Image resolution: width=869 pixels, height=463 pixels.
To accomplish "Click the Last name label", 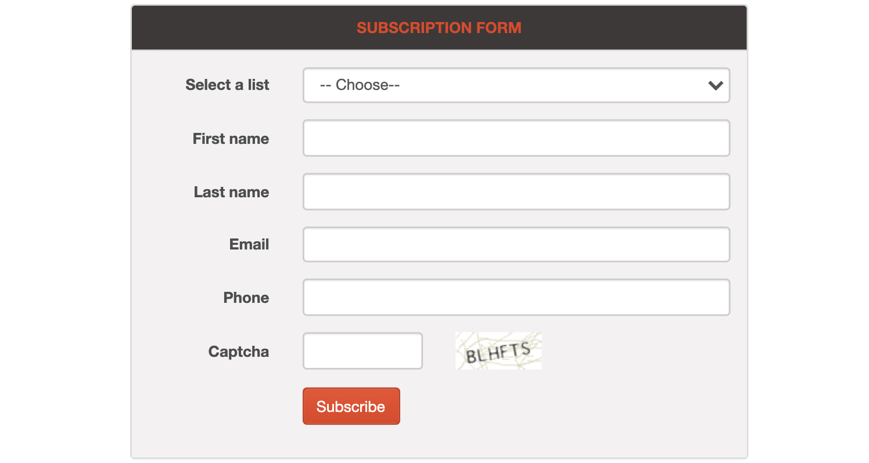I will tap(231, 192).
